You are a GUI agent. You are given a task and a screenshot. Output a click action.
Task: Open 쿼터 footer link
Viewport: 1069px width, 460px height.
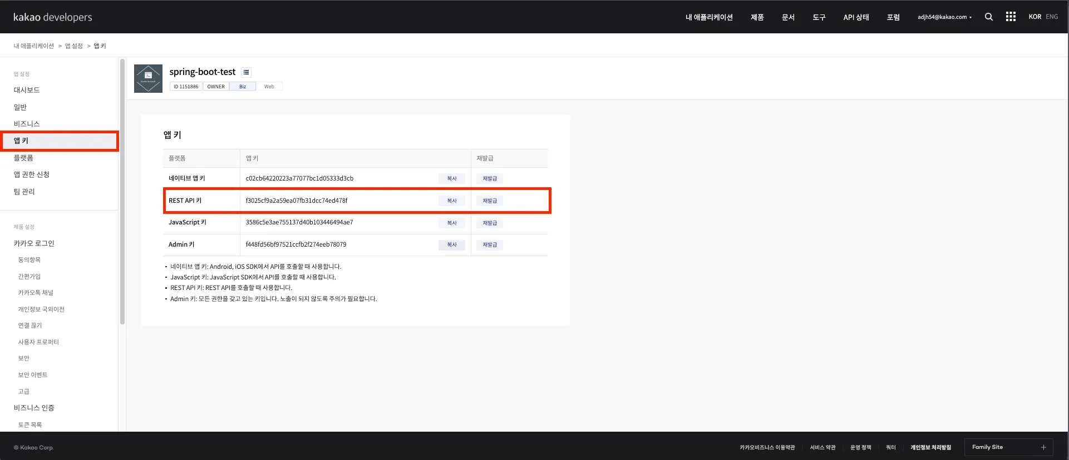[891, 448]
